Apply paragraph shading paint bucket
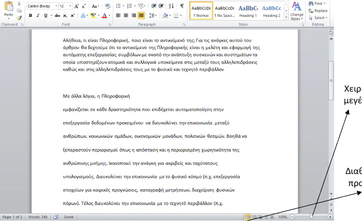This screenshot has height=221, width=362. pyautogui.click(x=165, y=16)
